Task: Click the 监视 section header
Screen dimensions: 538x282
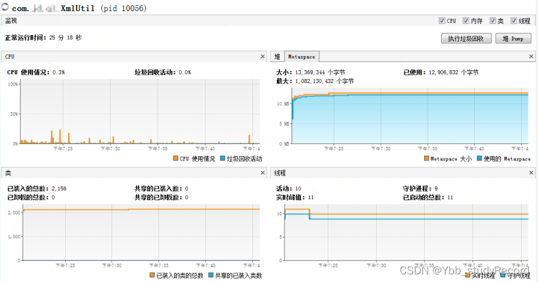Action: coord(11,20)
